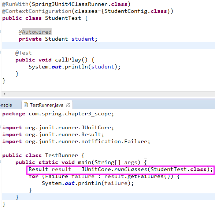Click StudentConfig.class in ContextConfiguration
215x208 pixels.
coord(136,11)
